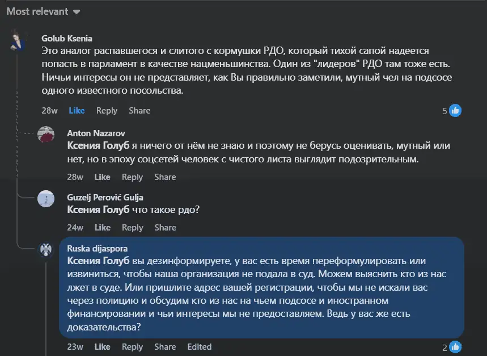Open the 23w timestamp on Ruska dijaspora's reply
The height and width of the screenshot is (356, 487).
pyautogui.click(x=75, y=347)
